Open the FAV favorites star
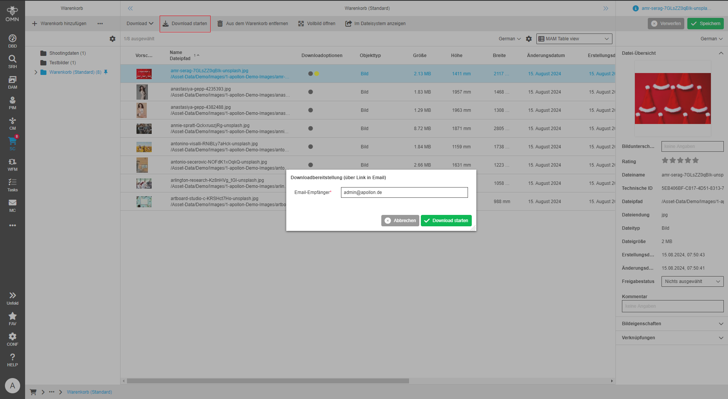728x399 pixels. pos(13,318)
